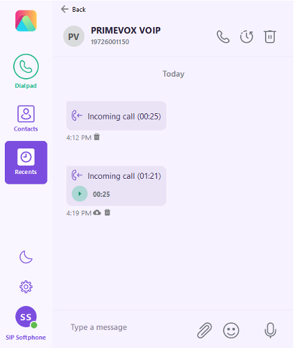The image size is (294, 348).
Task: Click the Type a message field
Action: [129, 327]
